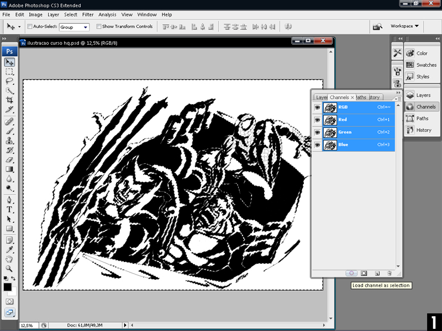The width and height of the screenshot is (442, 331).
Task: Click Save selection as channel icon
Action: click(x=364, y=273)
